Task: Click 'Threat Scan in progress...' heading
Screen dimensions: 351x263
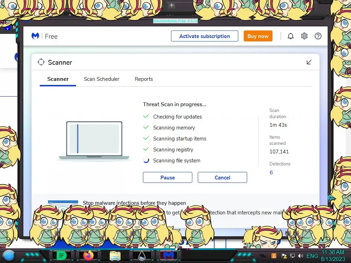Action: coord(174,104)
